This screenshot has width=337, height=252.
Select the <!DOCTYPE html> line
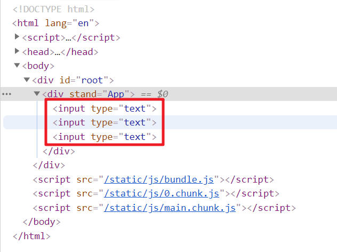(53, 9)
